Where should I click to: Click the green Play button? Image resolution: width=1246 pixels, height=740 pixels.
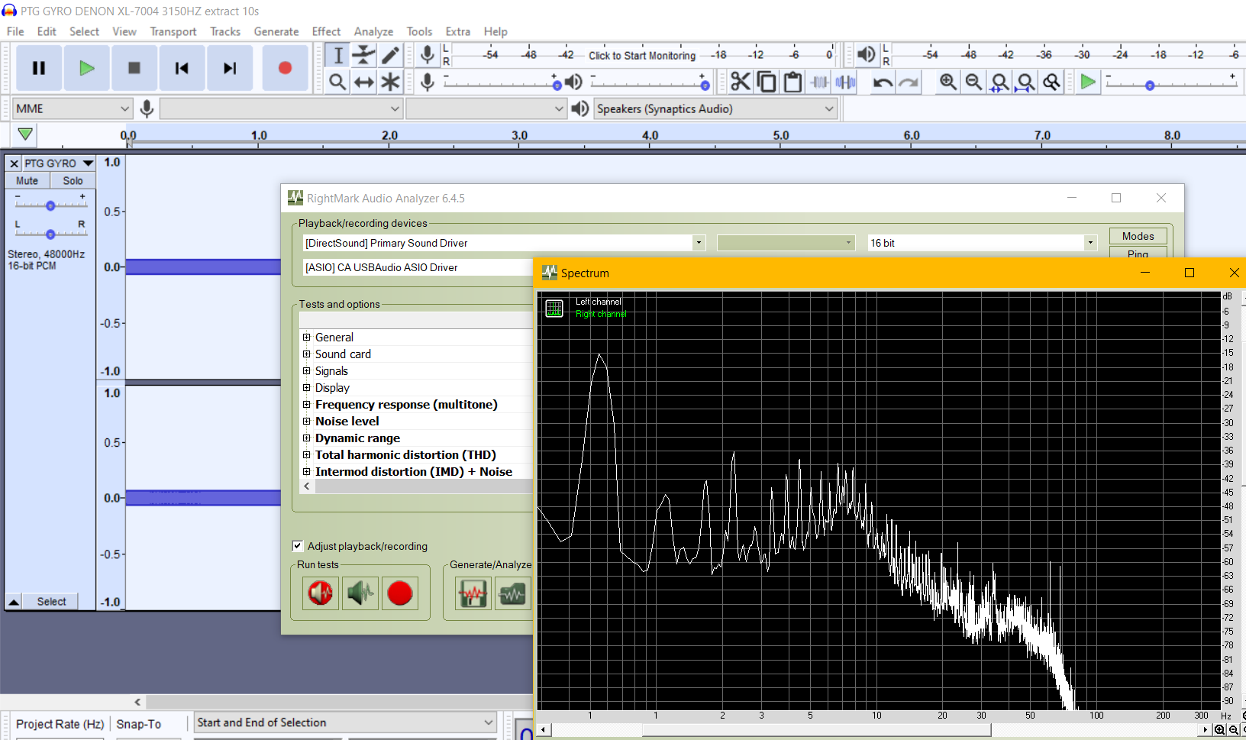[x=86, y=68]
